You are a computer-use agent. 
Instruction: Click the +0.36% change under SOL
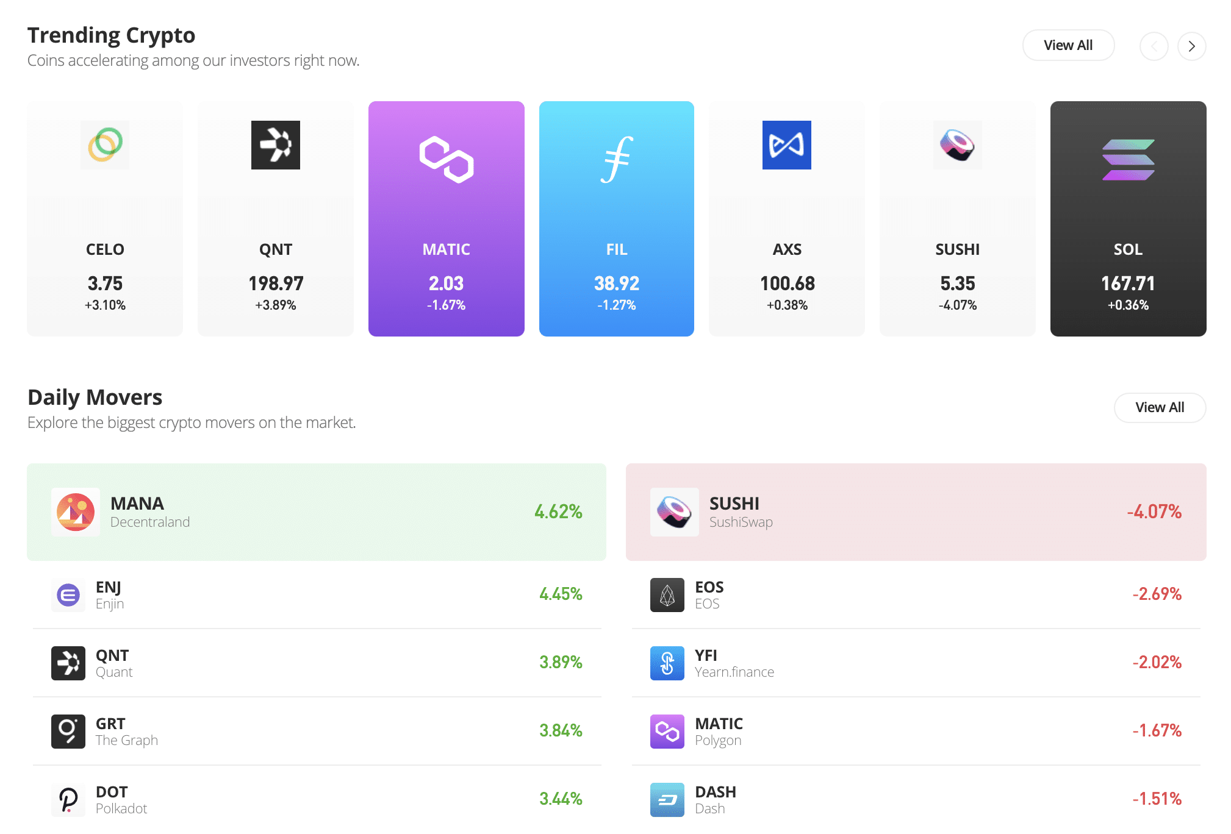click(1129, 305)
